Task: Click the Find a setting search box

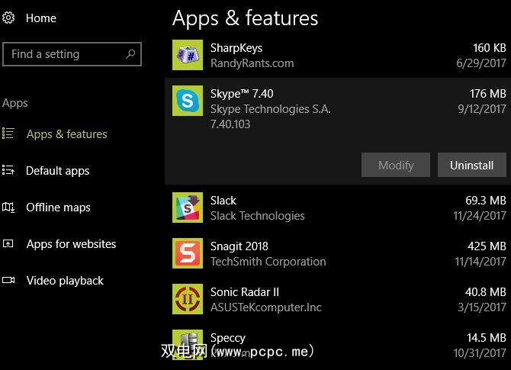Action: 72,54
